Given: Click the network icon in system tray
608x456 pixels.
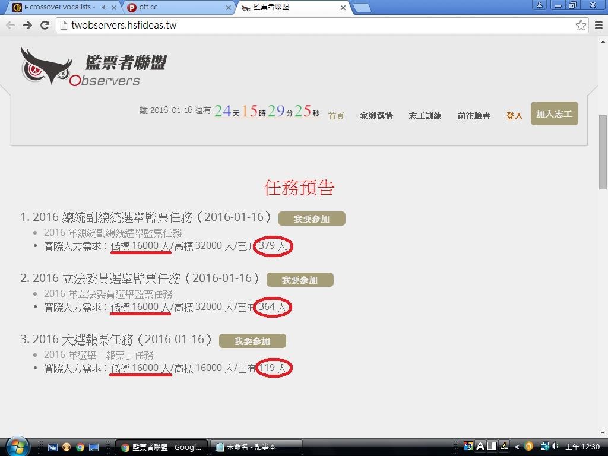Looking at the screenshot, I should click(544, 446).
